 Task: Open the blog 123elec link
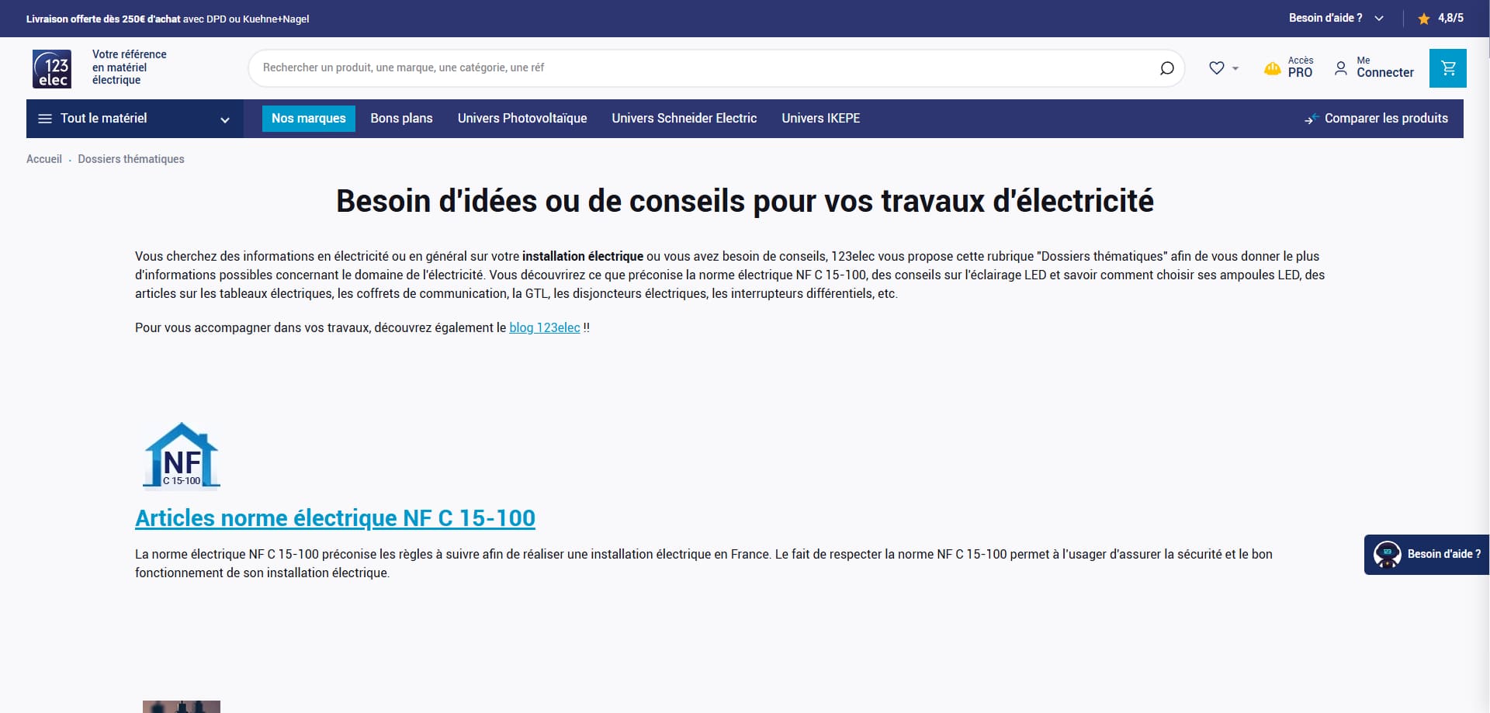click(x=544, y=327)
